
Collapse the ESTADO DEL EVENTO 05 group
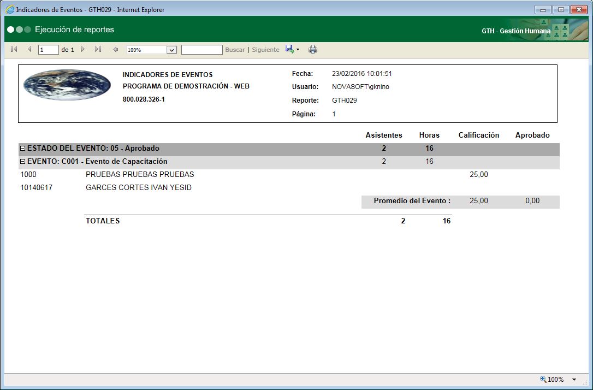click(x=22, y=148)
